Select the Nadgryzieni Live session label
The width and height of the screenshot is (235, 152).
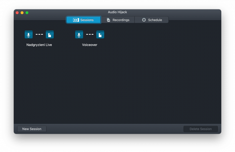39,45
